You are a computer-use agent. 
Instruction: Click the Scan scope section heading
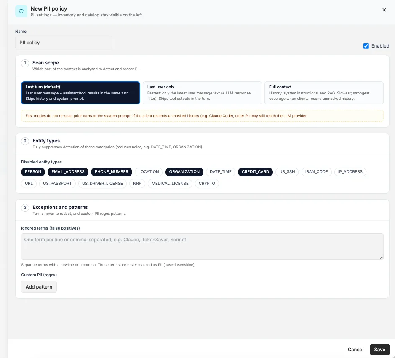pos(45,63)
